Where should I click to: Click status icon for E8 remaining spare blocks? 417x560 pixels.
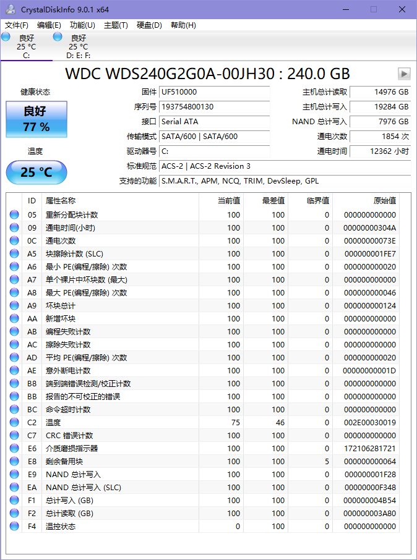14,462
